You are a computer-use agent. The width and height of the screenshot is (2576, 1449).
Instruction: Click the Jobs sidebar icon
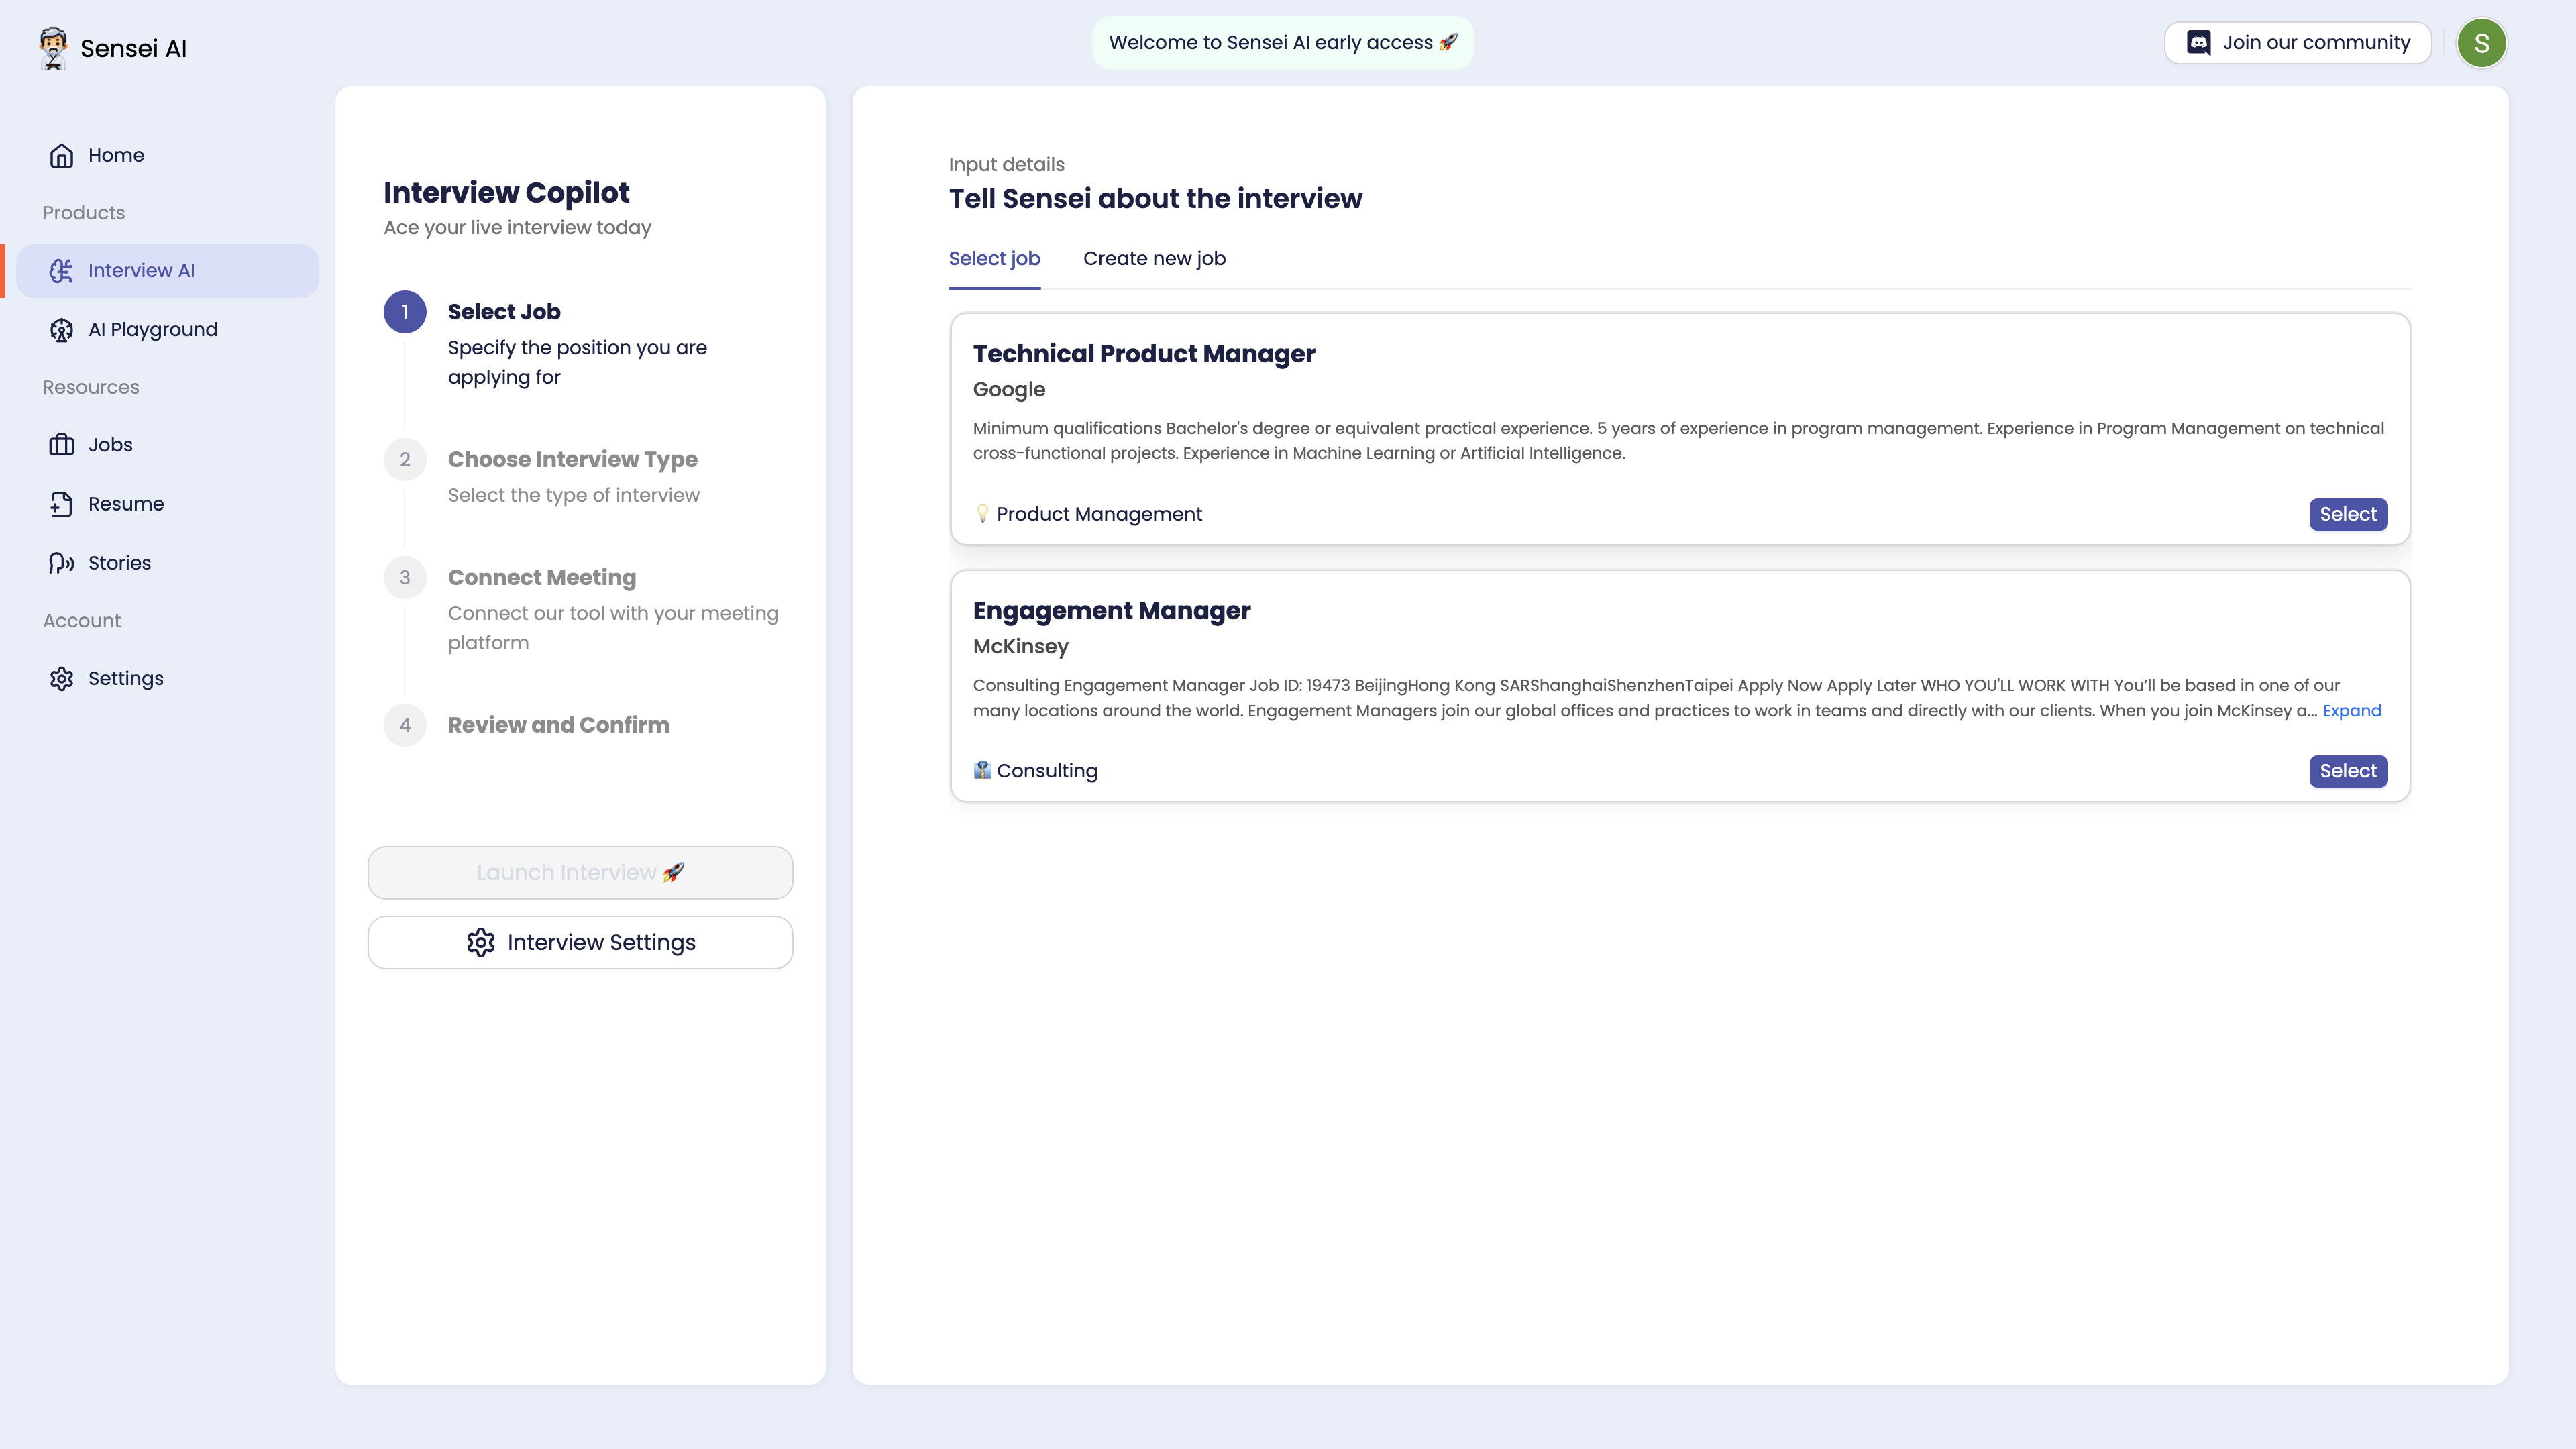tap(62, 444)
